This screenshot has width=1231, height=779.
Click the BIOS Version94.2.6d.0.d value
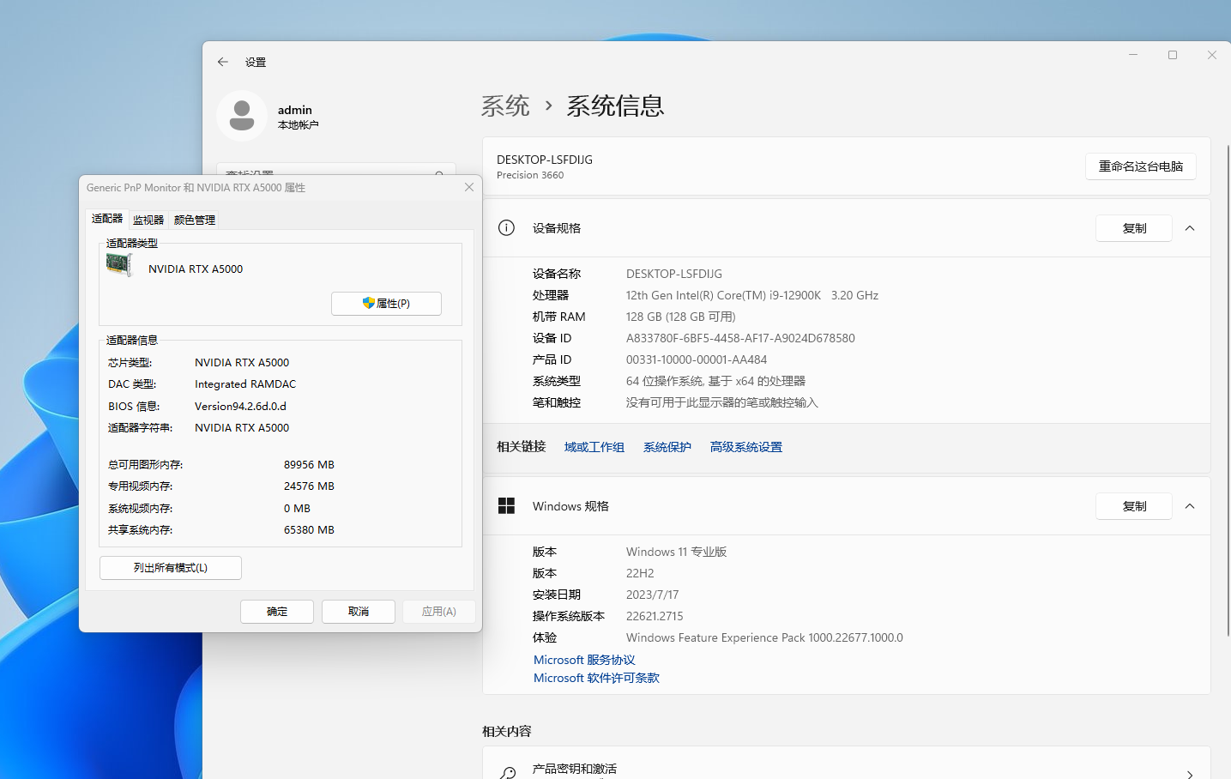[x=240, y=406]
